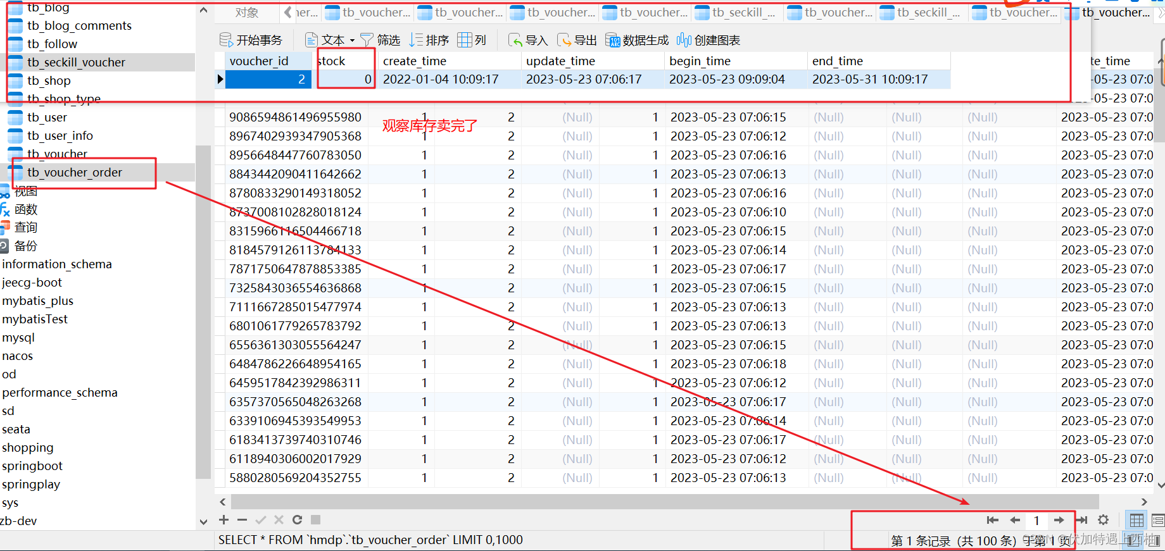Select the mysql database

18,337
